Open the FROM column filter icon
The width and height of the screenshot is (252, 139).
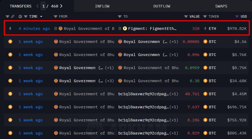tap(56, 17)
